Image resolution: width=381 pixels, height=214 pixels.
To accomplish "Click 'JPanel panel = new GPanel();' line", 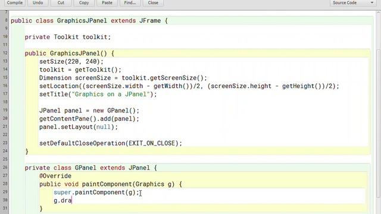I will [89, 111].
